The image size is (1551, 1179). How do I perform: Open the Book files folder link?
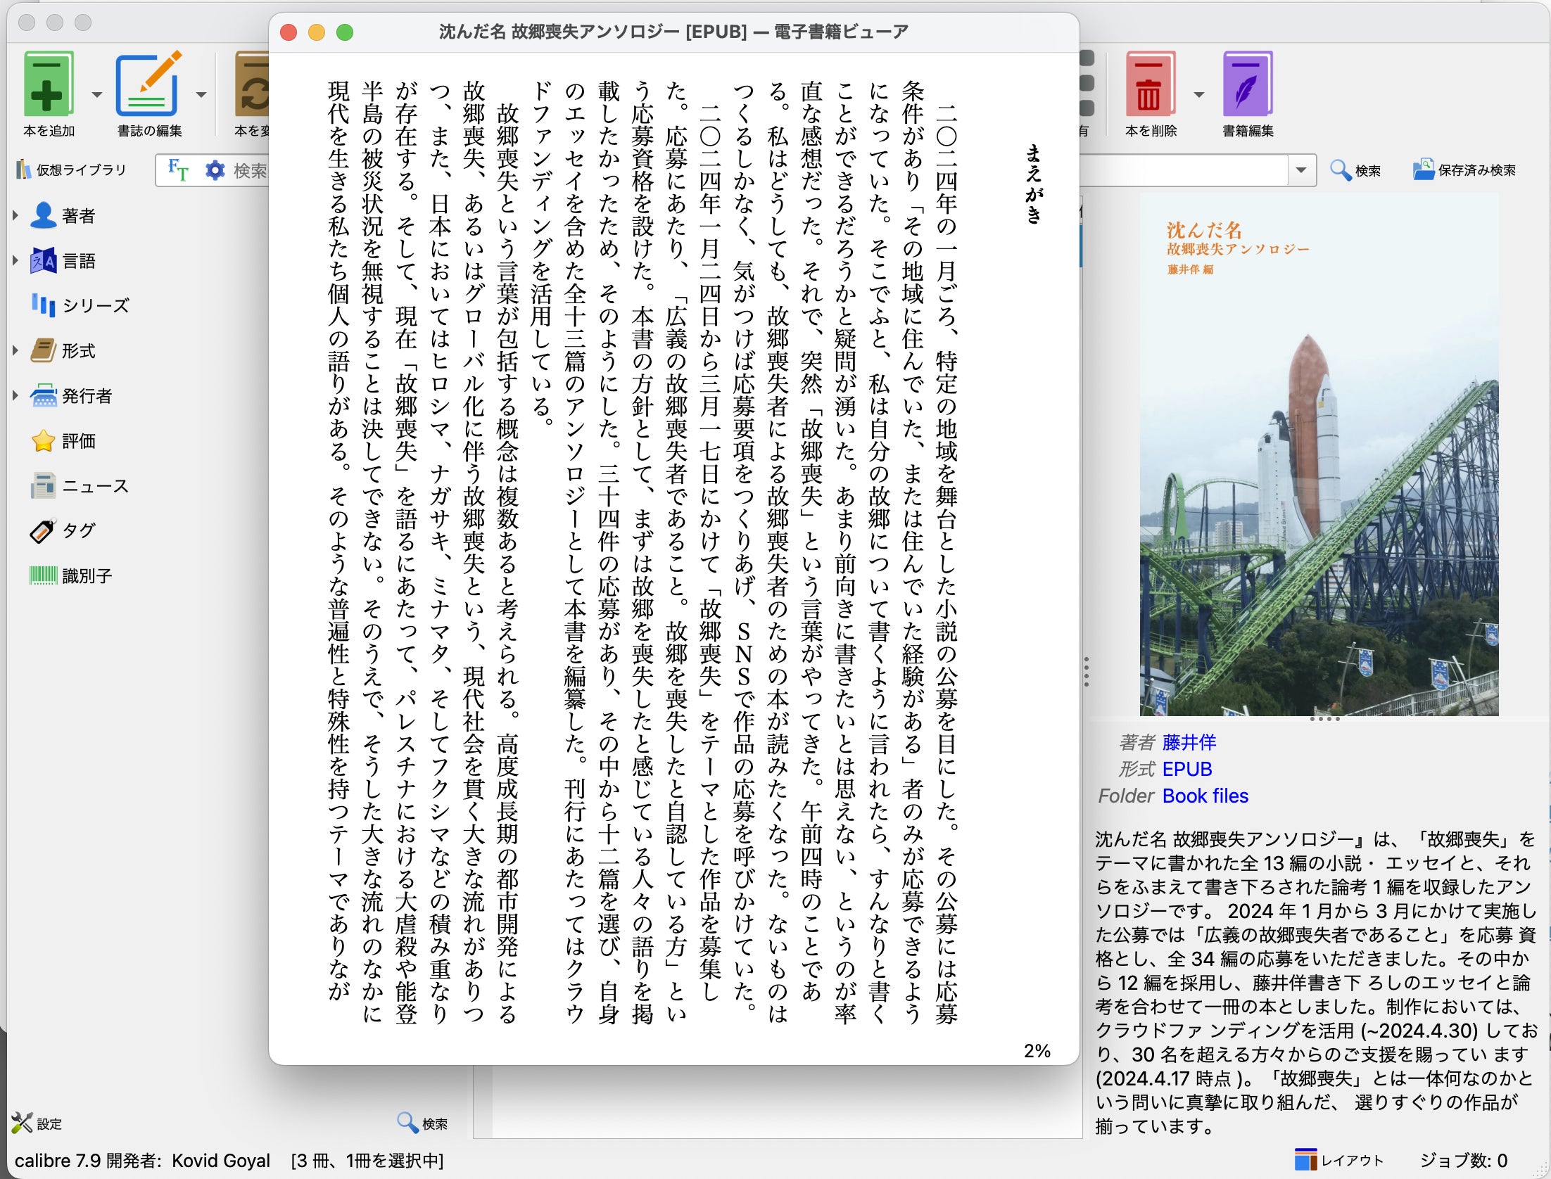1205,796
